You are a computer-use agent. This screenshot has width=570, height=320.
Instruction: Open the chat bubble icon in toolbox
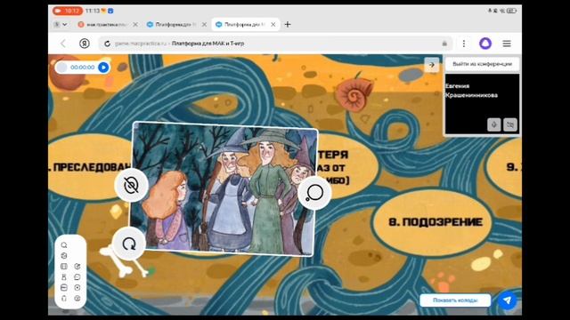[77, 276]
